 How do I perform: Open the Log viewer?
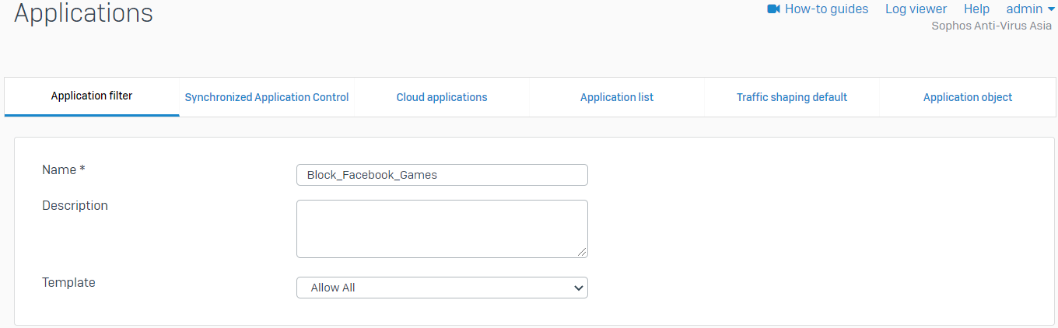click(916, 9)
